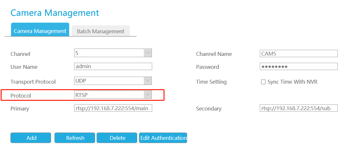Click the Time Setting label

tap(211, 82)
